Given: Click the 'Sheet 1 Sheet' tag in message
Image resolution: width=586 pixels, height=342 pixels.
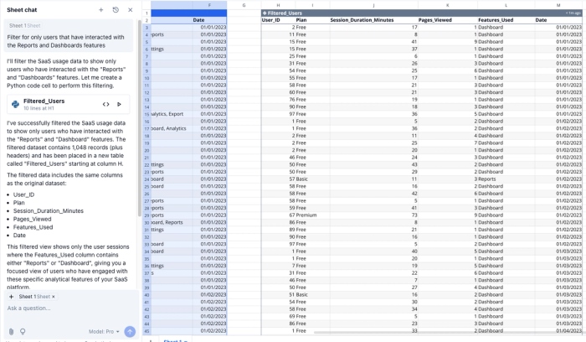Looking at the screenshot, I should [x=24, y=25].
